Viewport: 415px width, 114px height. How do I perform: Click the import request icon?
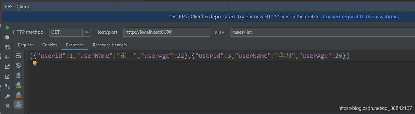coord(8,77)
